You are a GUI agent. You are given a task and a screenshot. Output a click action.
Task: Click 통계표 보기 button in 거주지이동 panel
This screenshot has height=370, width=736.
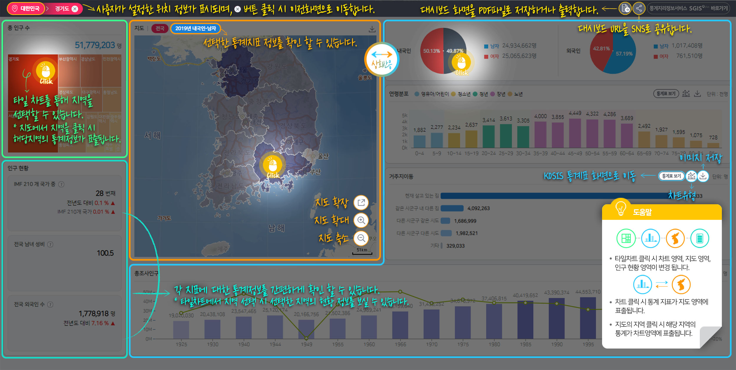(x=671, y=176)
